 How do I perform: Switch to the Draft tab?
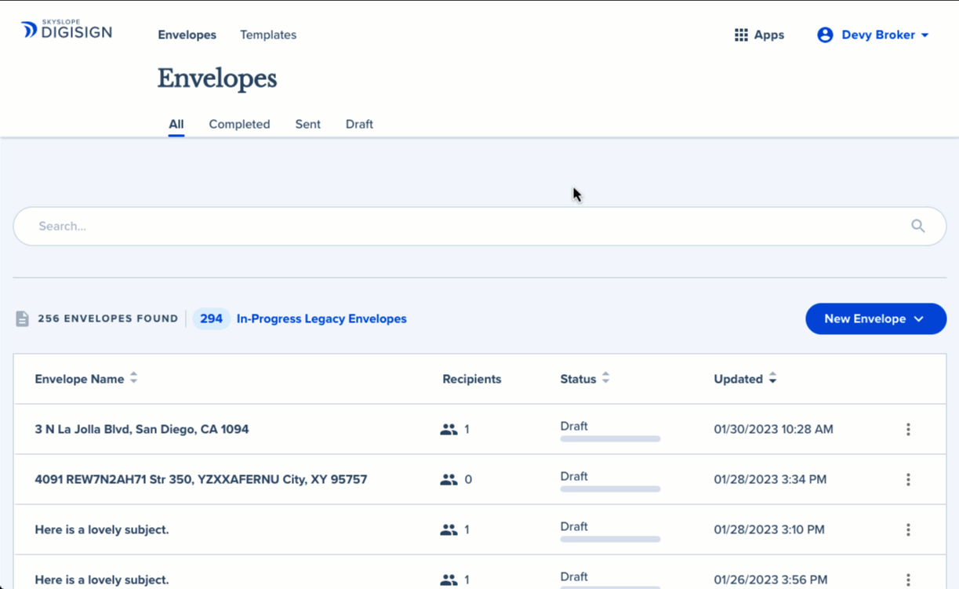(x=359, y=124)
